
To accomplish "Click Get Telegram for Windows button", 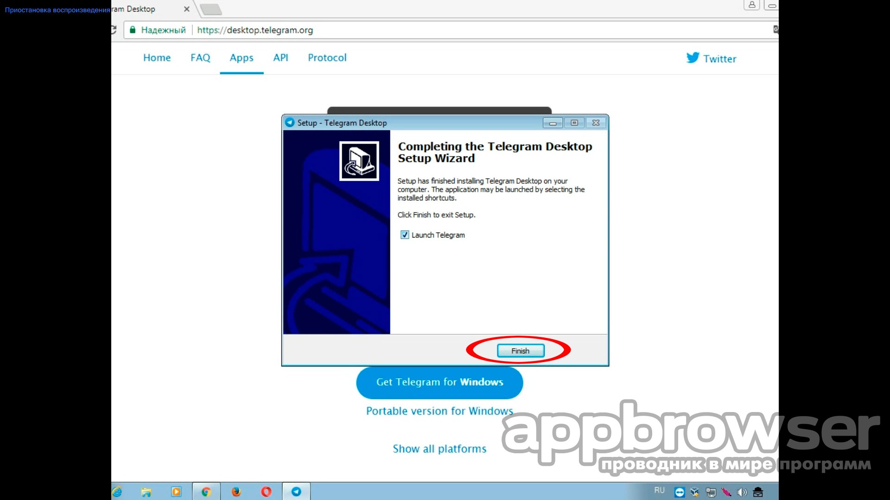I will point(439,382).
